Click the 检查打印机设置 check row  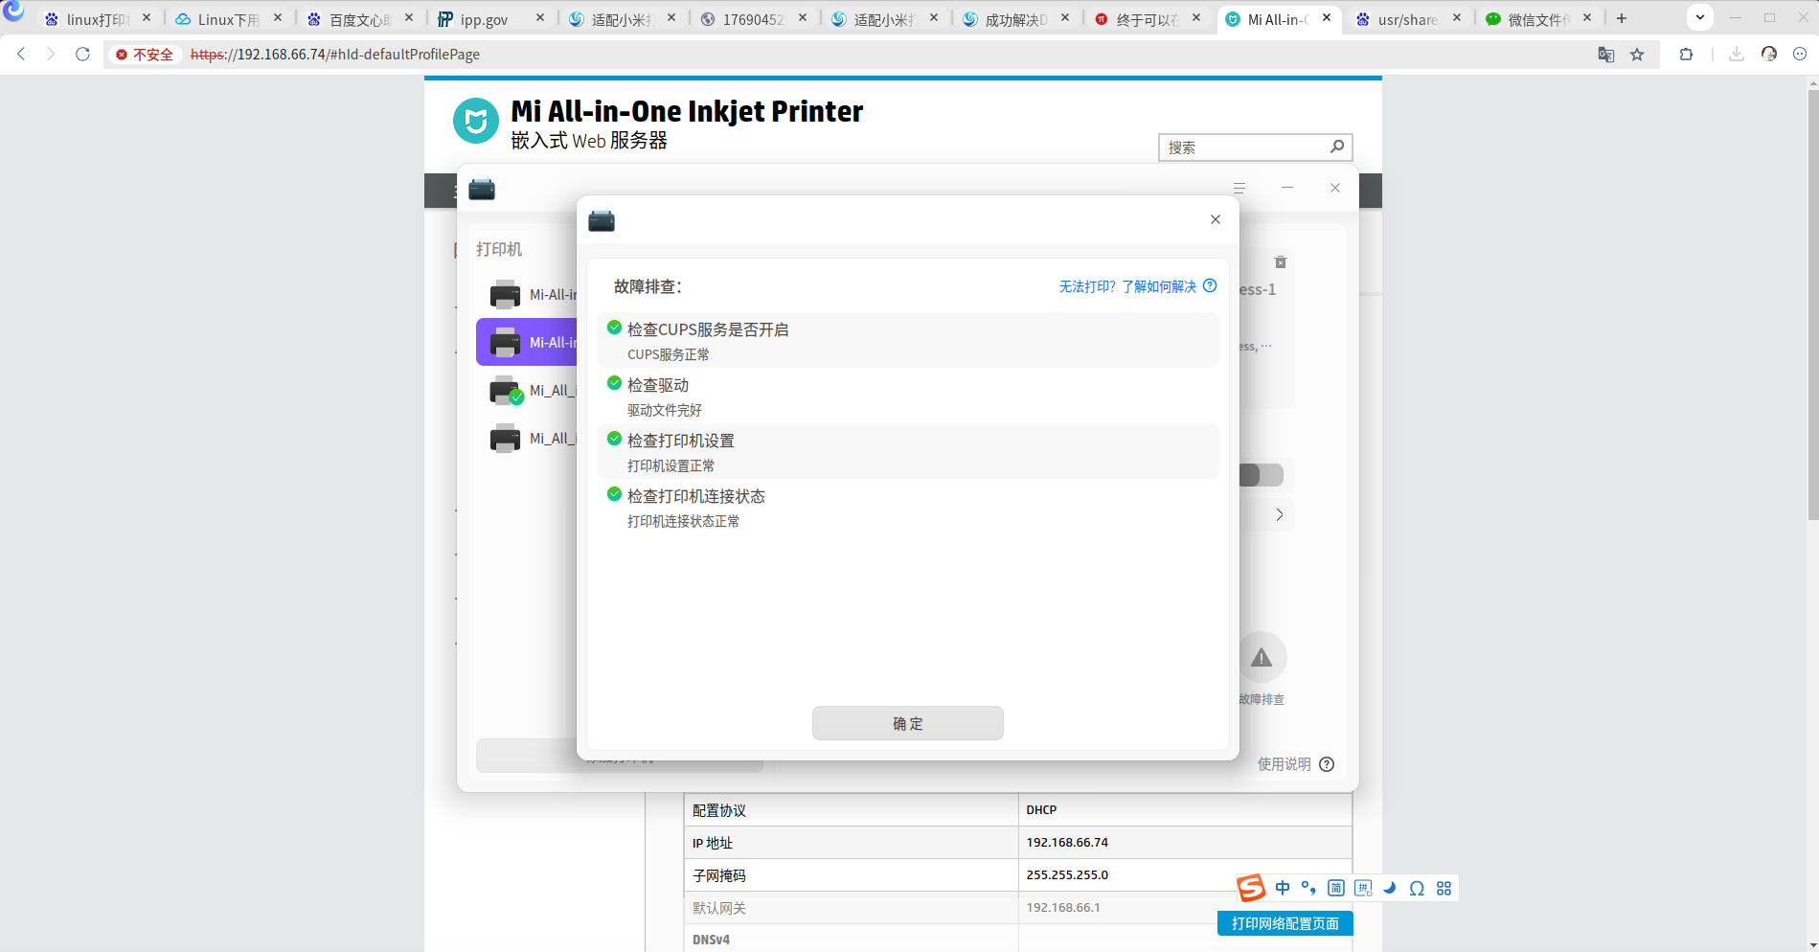(x=908, y=451)
